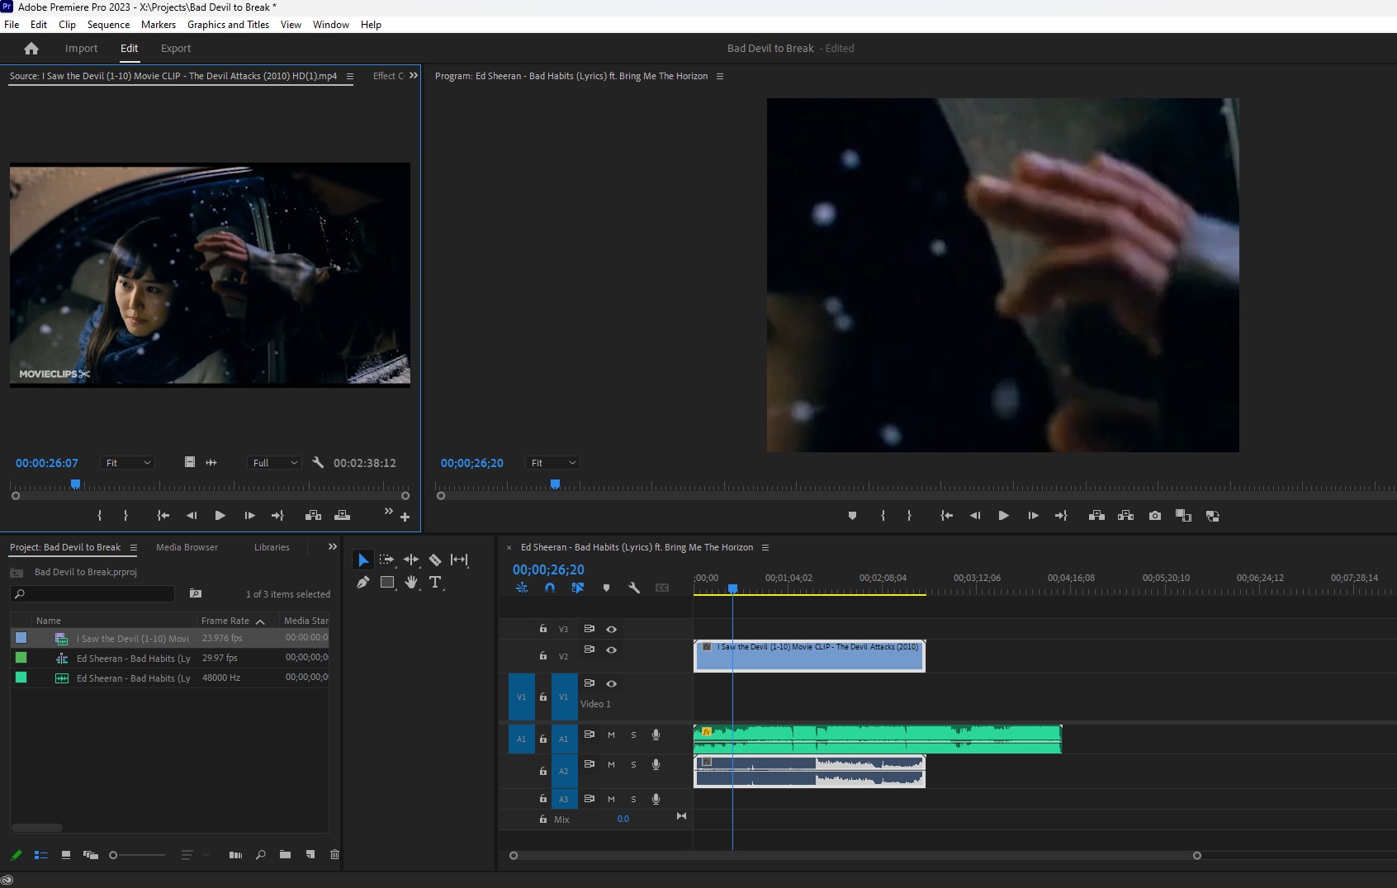Click the search field in the Project panel
This screenshot has width=1397, height=888.
[92, 594]
